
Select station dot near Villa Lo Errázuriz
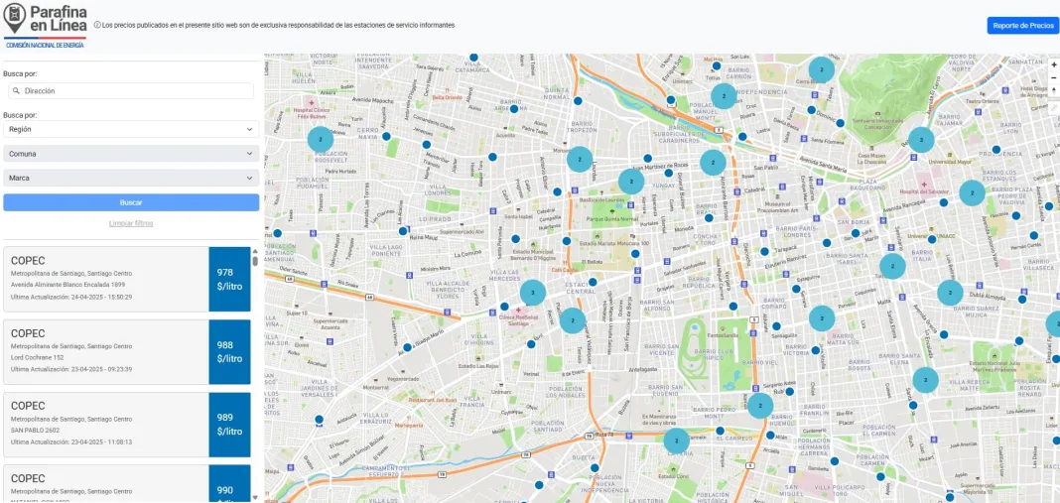(319, 419)
